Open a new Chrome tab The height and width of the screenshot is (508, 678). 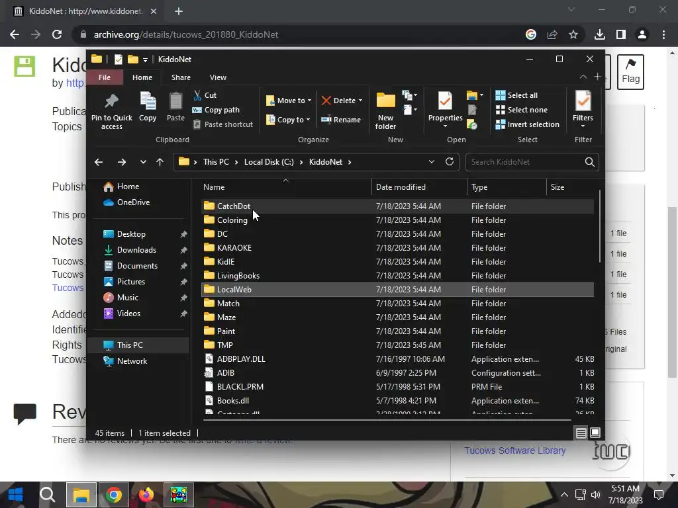tap(179, 11)
